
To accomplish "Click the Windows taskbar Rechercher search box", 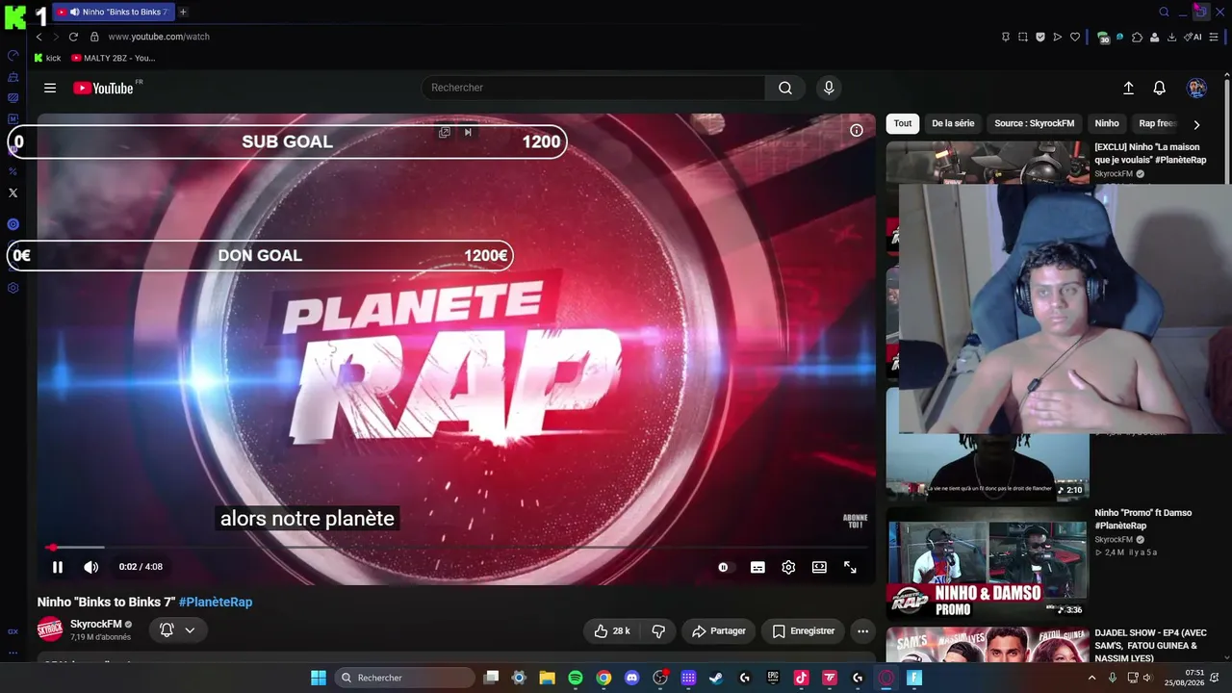I will pos(404,678).
